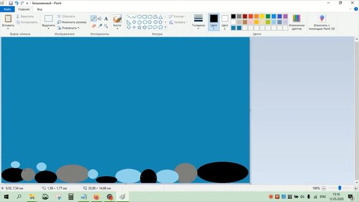Select the Pencil tool

pyautogui.click(x=94, y=19)
